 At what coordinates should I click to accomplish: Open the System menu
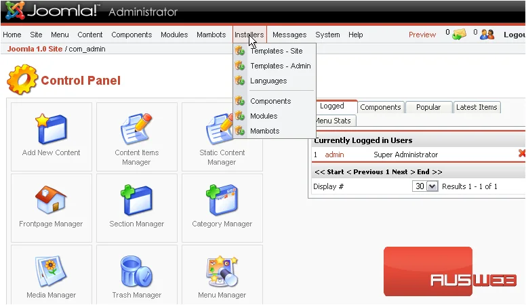327,35
